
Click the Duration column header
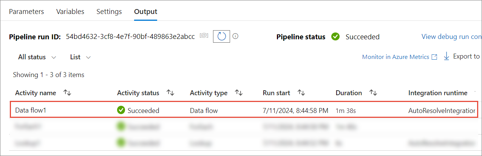pyautogui.click(x=349, y=93)
